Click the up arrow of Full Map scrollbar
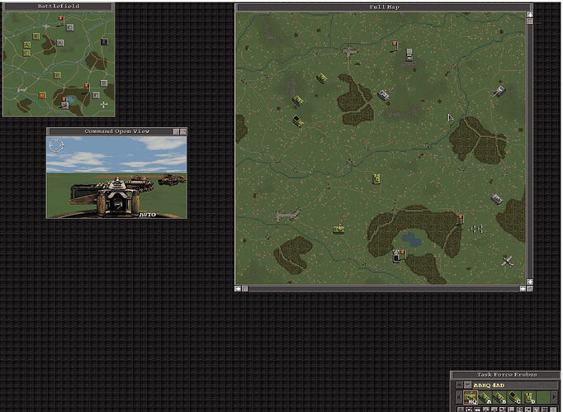Viewport: 563px width, 412px height. 530,14
